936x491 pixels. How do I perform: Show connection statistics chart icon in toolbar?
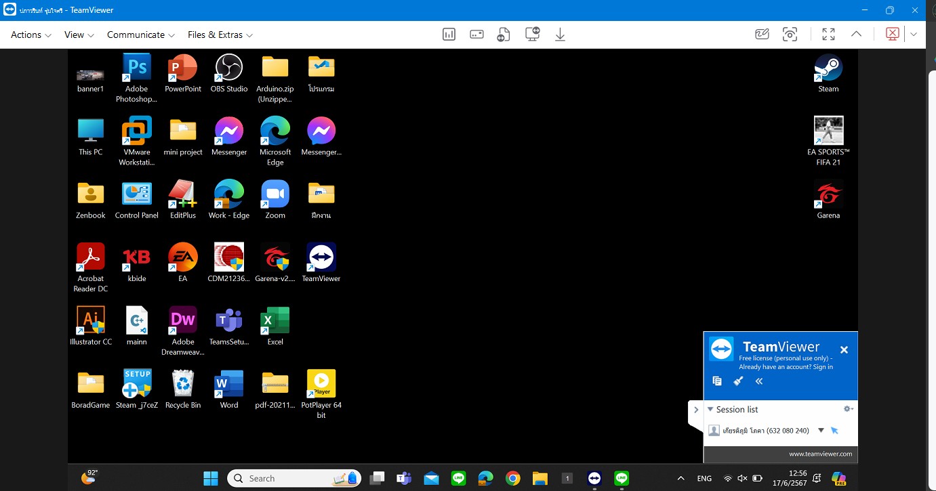point(449,35)
